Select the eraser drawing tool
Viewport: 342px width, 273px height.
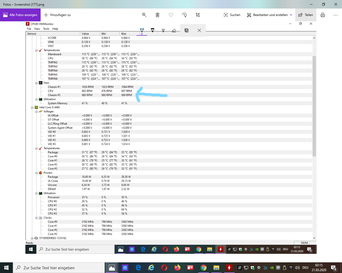point(174,30)
